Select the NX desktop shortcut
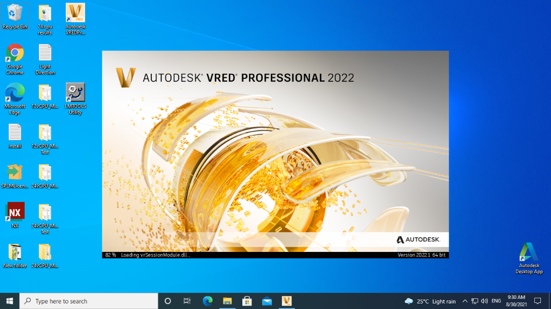 tap(15, 213)
